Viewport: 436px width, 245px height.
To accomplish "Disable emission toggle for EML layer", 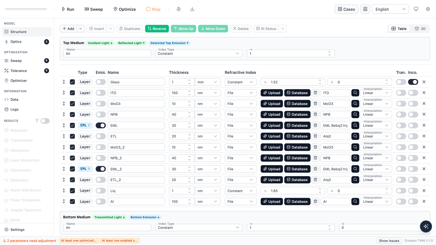I will [x=101, y=125].
